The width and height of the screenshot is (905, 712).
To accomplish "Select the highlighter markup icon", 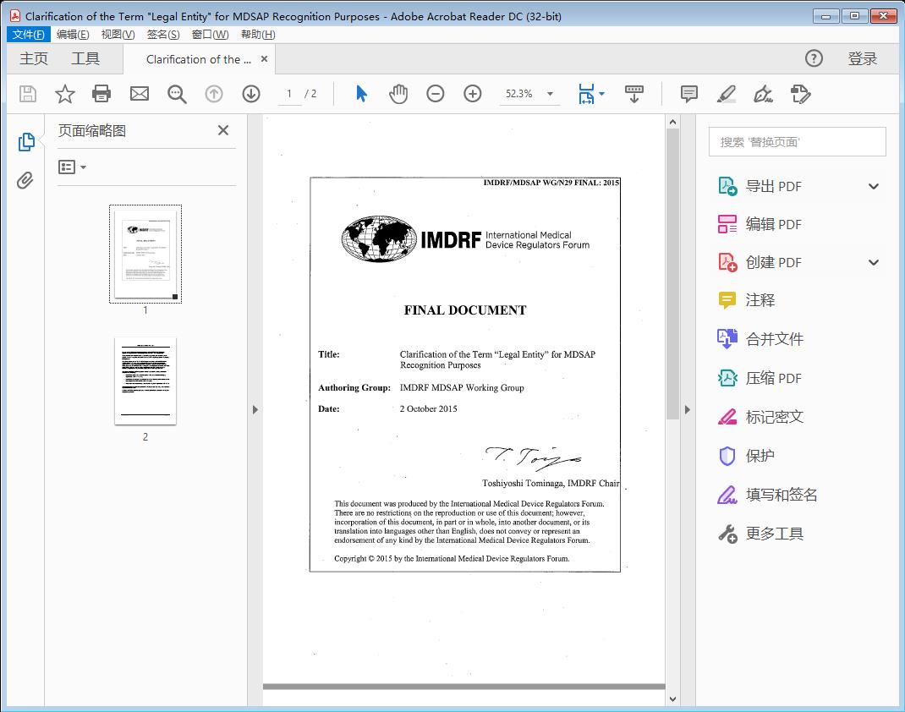I will coord(727,93).
